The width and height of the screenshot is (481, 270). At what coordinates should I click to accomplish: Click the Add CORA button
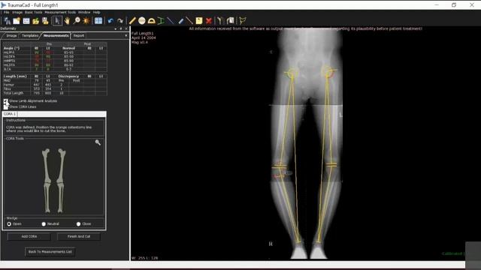pyautogui.click(x=29, y=236)
